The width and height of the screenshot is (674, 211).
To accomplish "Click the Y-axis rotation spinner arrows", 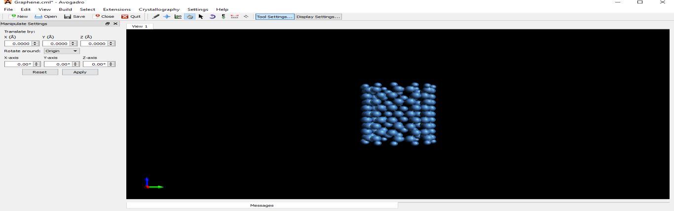I will pyautogui.click(x=76, y=64).
